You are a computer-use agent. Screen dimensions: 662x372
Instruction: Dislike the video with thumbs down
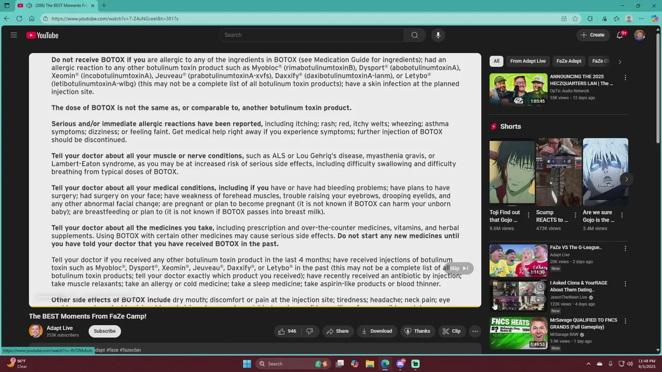coord(310,331)
